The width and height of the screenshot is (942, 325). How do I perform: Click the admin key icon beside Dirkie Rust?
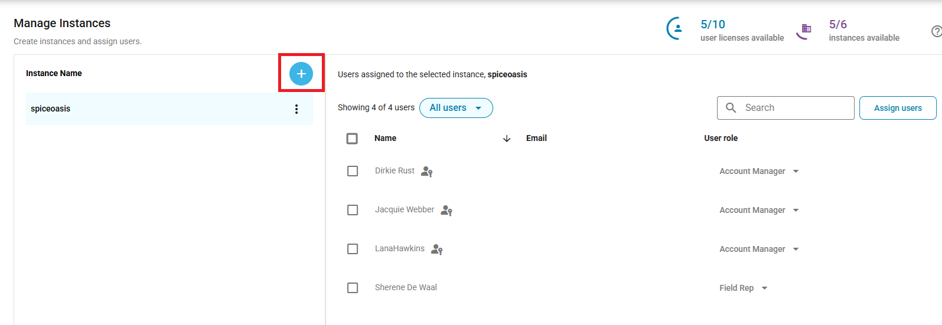427,172
